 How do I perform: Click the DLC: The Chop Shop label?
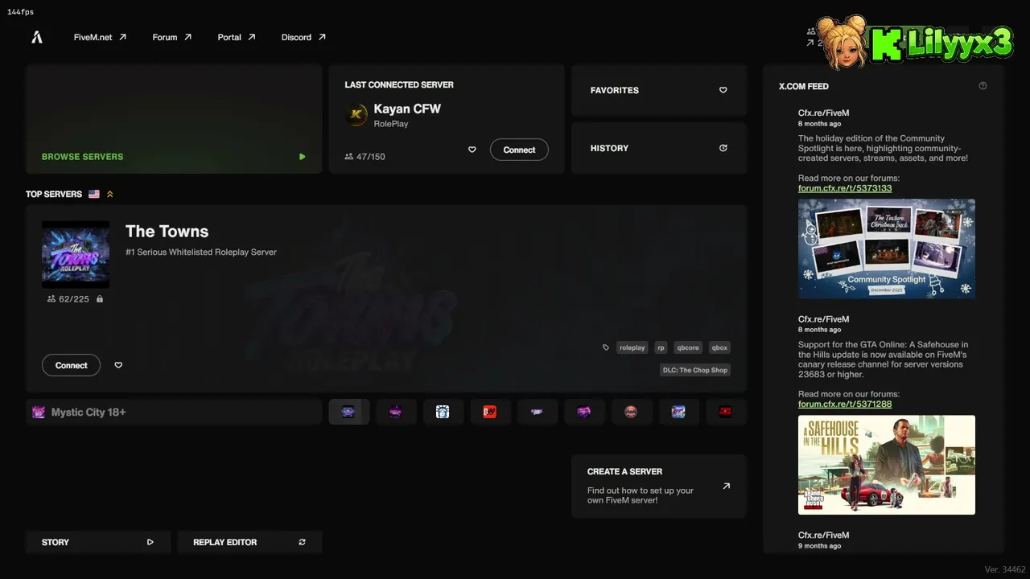[x=695, y=370]
